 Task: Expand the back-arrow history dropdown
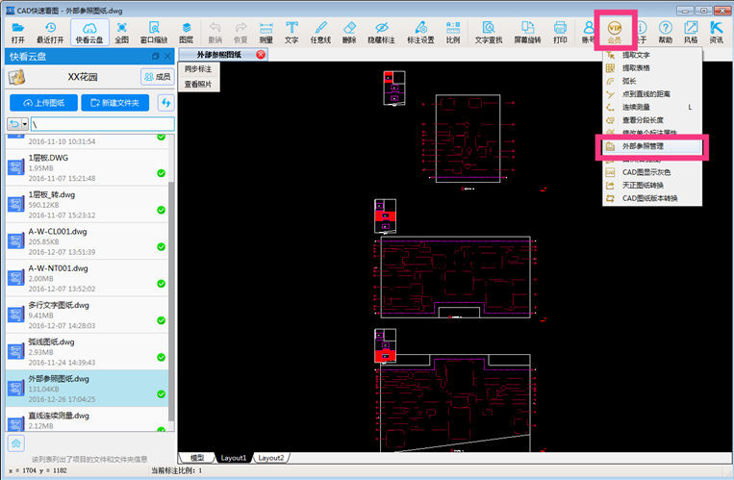[x=25, y=124]
